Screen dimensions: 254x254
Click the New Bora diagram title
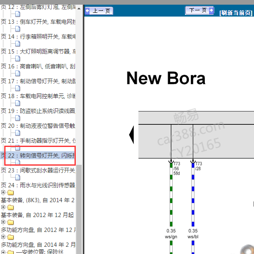click(166, 78)
